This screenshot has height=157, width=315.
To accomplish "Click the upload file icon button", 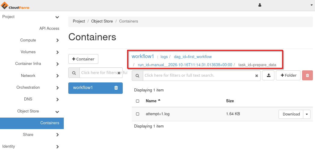I will pos(268,75).
